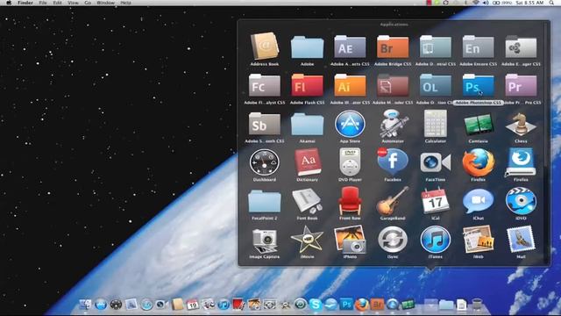Open the Adobe Soundbooth CS5 folder
This screenshot has height=316, width=561.
click(x=265, y=124)
